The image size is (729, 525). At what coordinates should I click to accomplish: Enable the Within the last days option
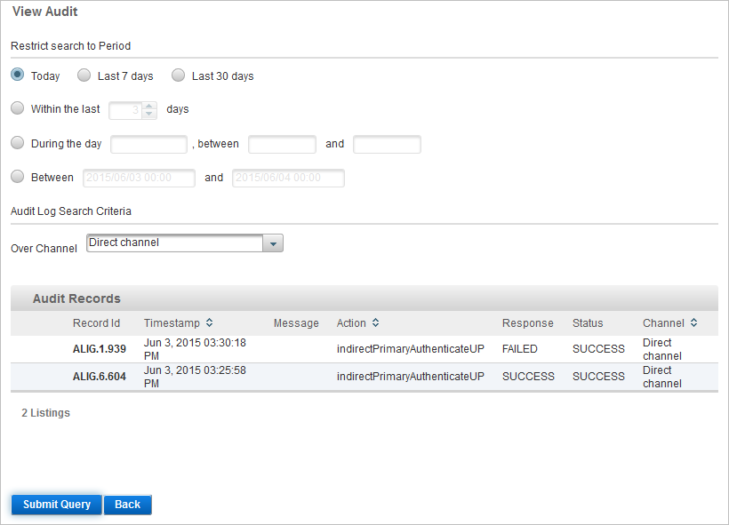pyautogui.click(x=17, y=108)
